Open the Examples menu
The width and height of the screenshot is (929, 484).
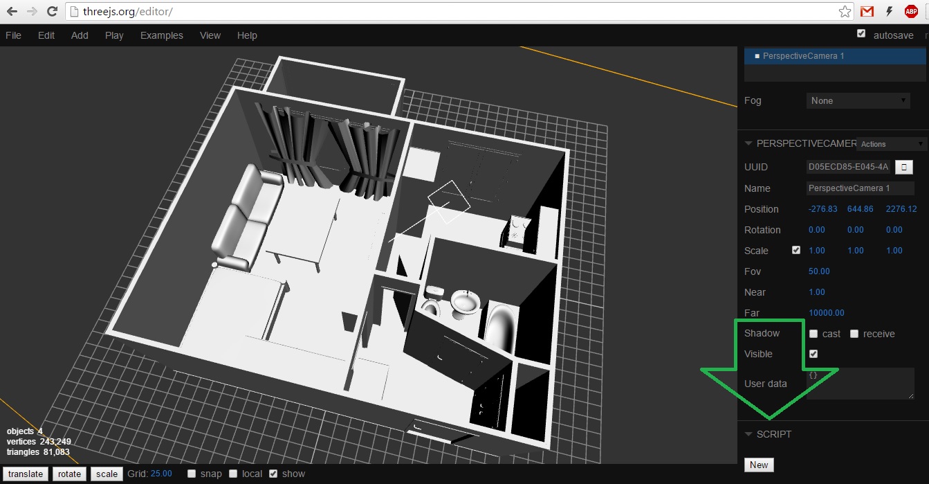pyautogui.click(x=161, y=35)
